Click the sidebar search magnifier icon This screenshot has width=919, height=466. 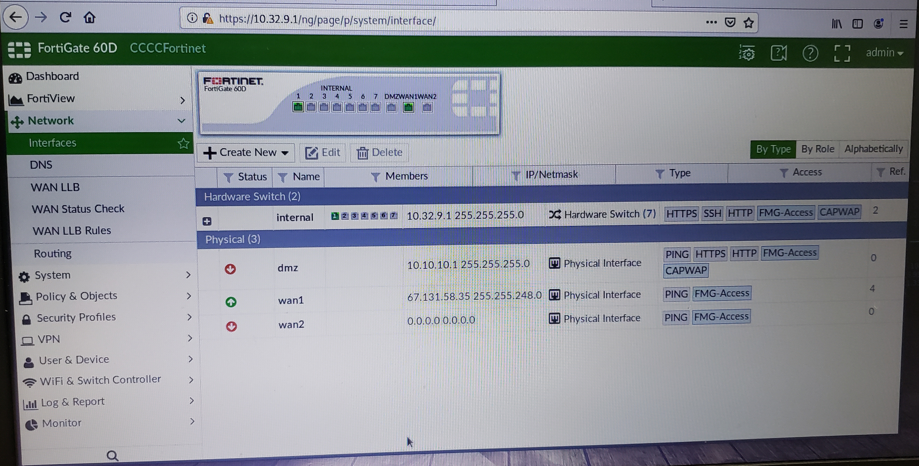(x=112, y=456)
